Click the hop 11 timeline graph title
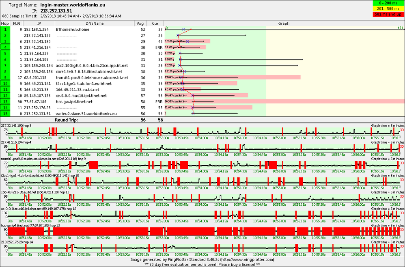Screen dimensions: 405x267 (x=35, y=192)
